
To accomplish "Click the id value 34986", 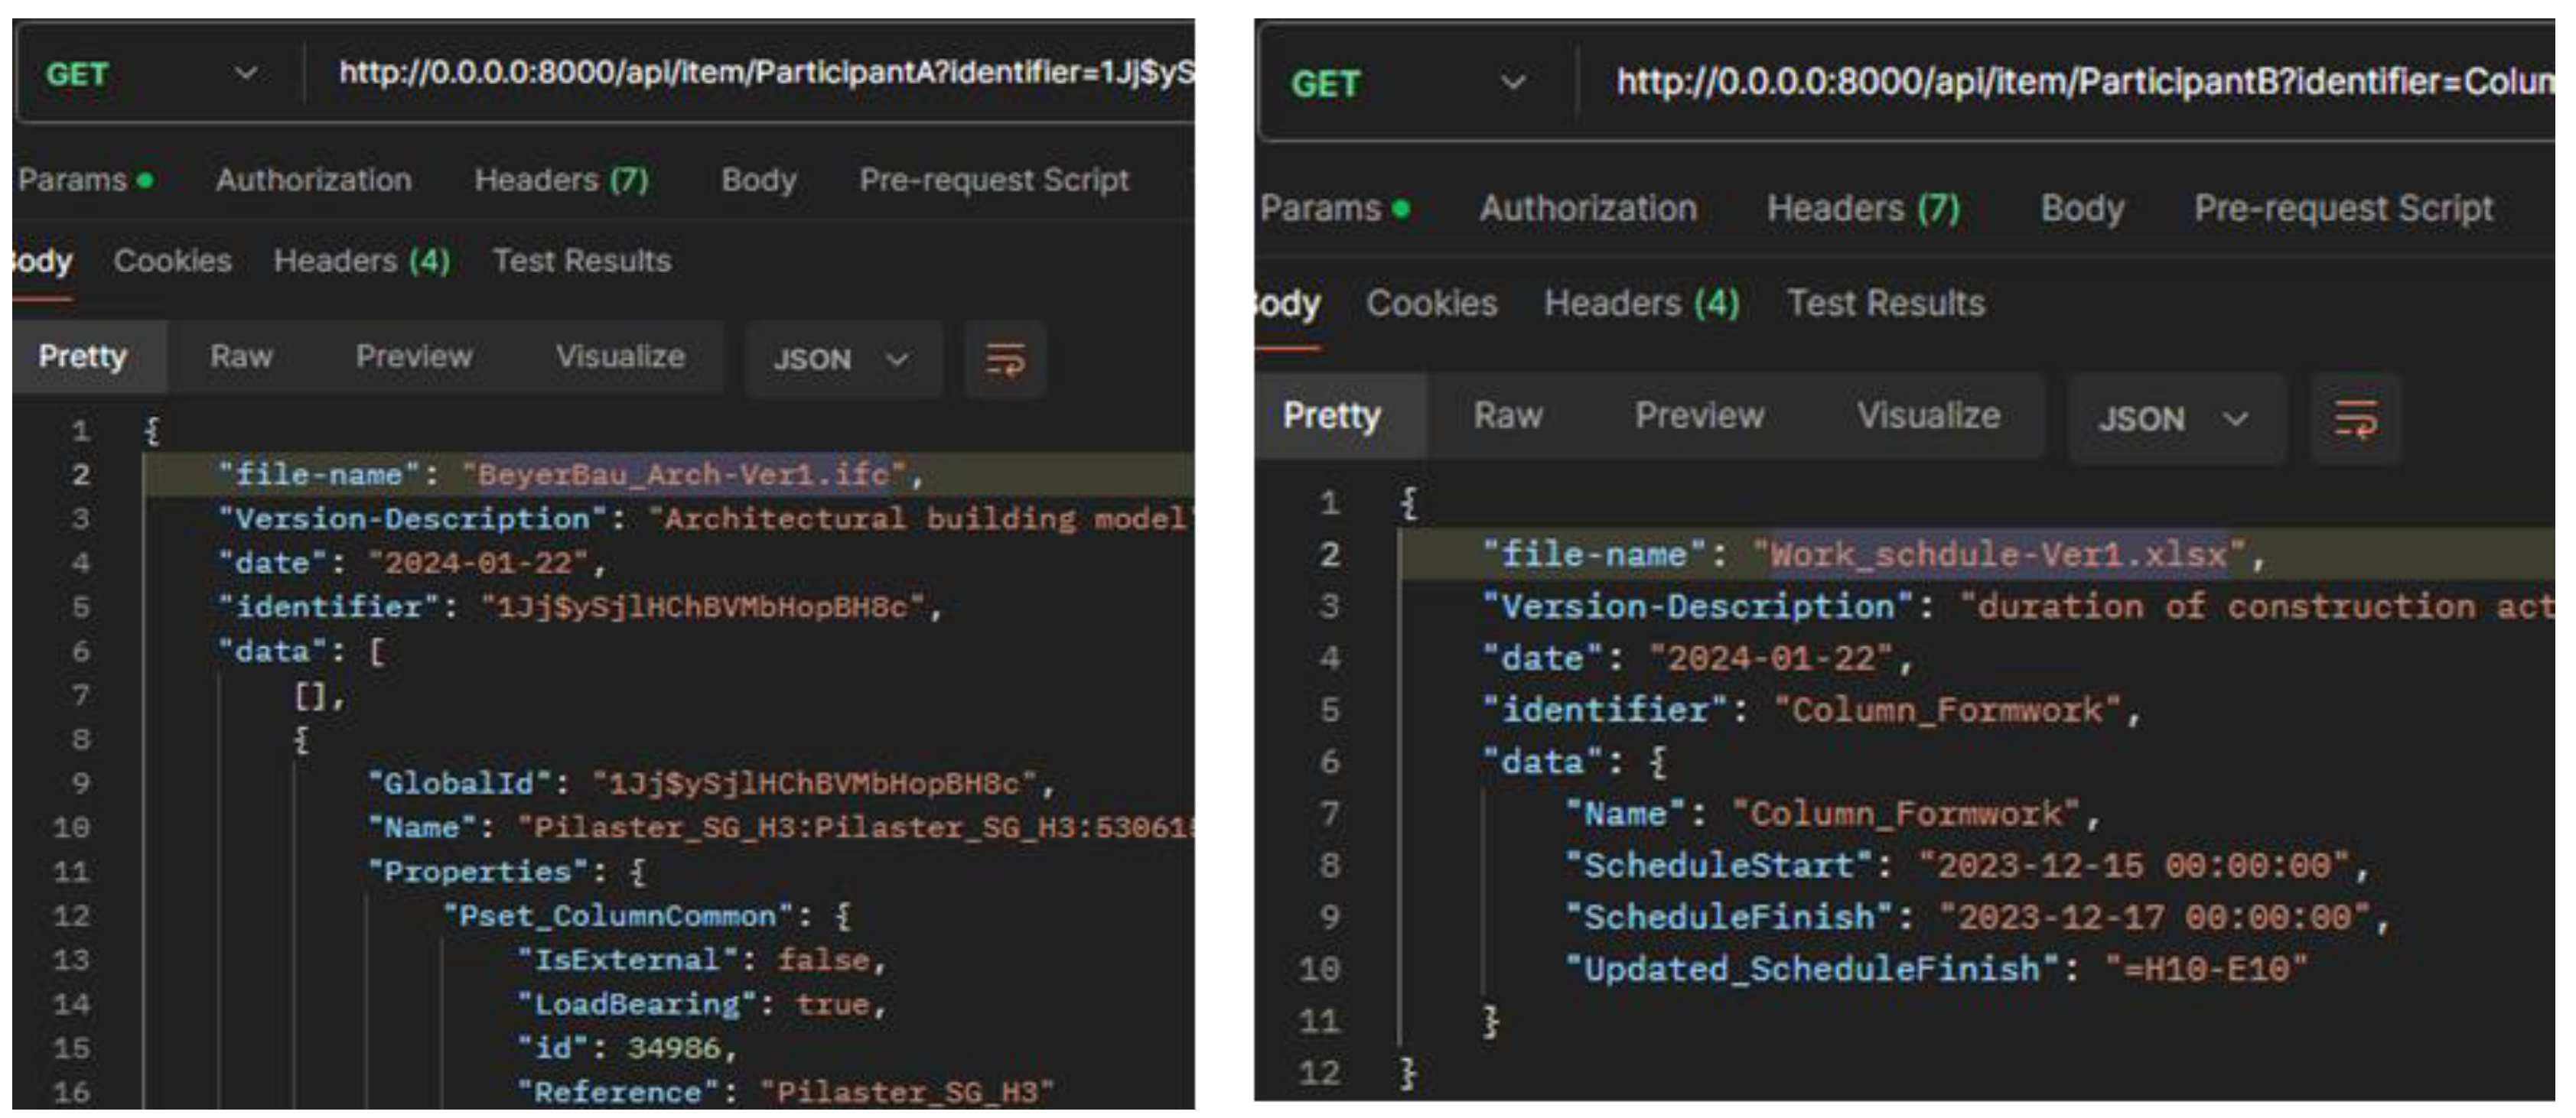I will coord(673,1048).
